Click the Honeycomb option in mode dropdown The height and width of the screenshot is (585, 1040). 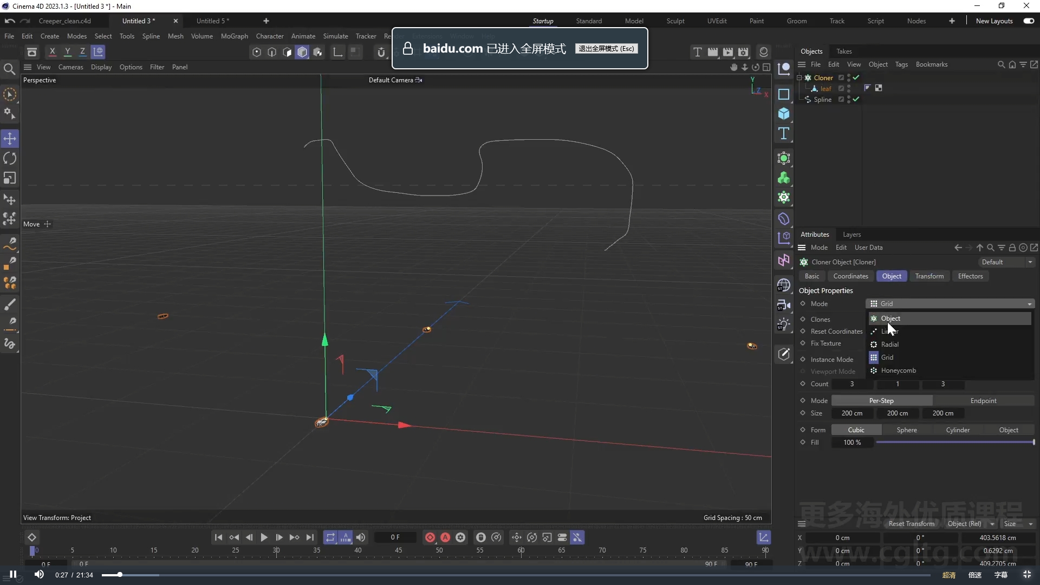(899, 370)
